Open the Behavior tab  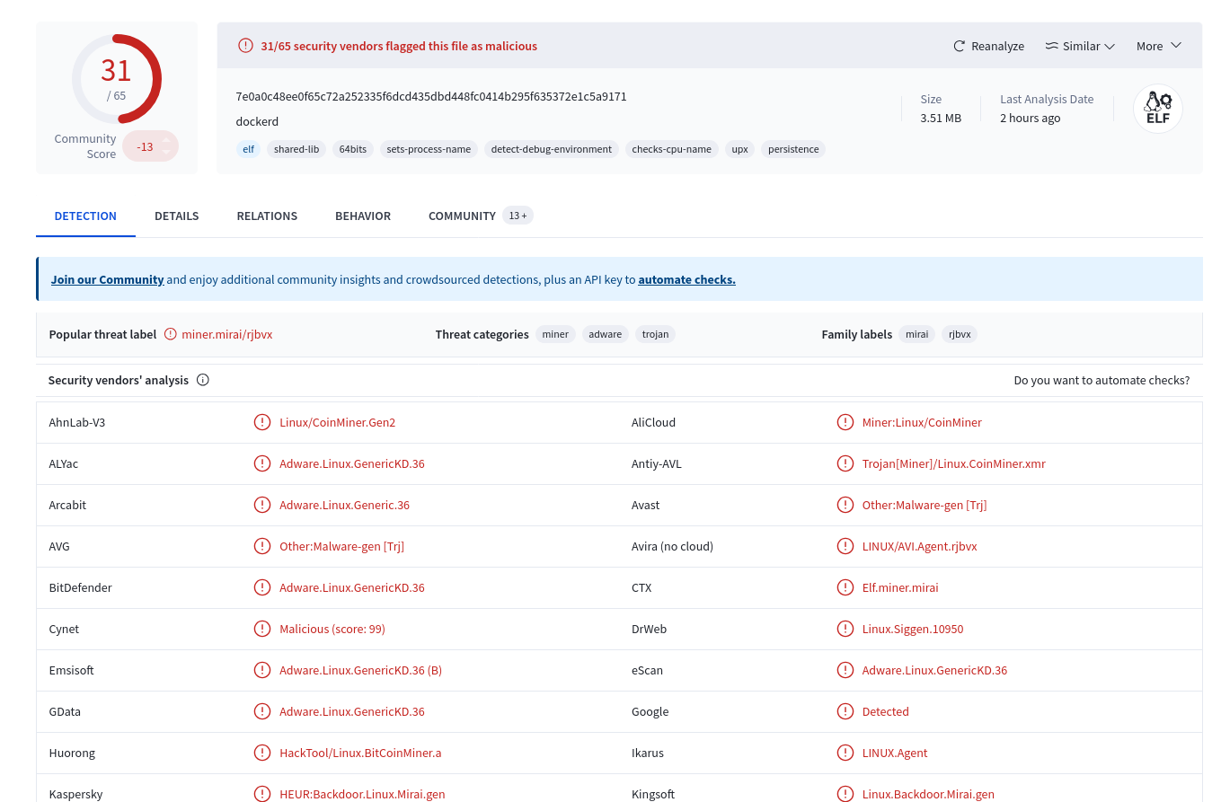point(362,216)
